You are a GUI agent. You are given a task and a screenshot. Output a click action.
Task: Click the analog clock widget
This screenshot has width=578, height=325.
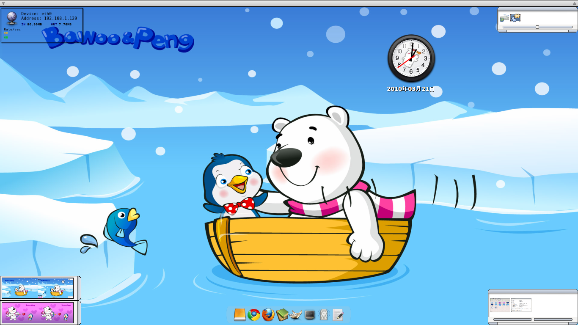pos(411,58)
